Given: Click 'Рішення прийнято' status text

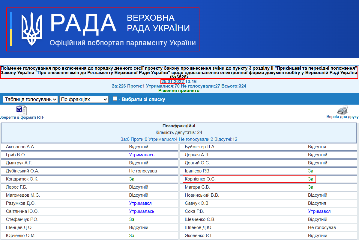Looking at the screenshot, I should [179, 91].
